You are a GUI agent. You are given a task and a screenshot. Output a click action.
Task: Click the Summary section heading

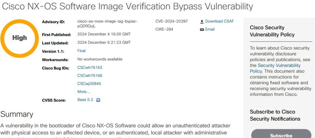[x=17, y=114]
